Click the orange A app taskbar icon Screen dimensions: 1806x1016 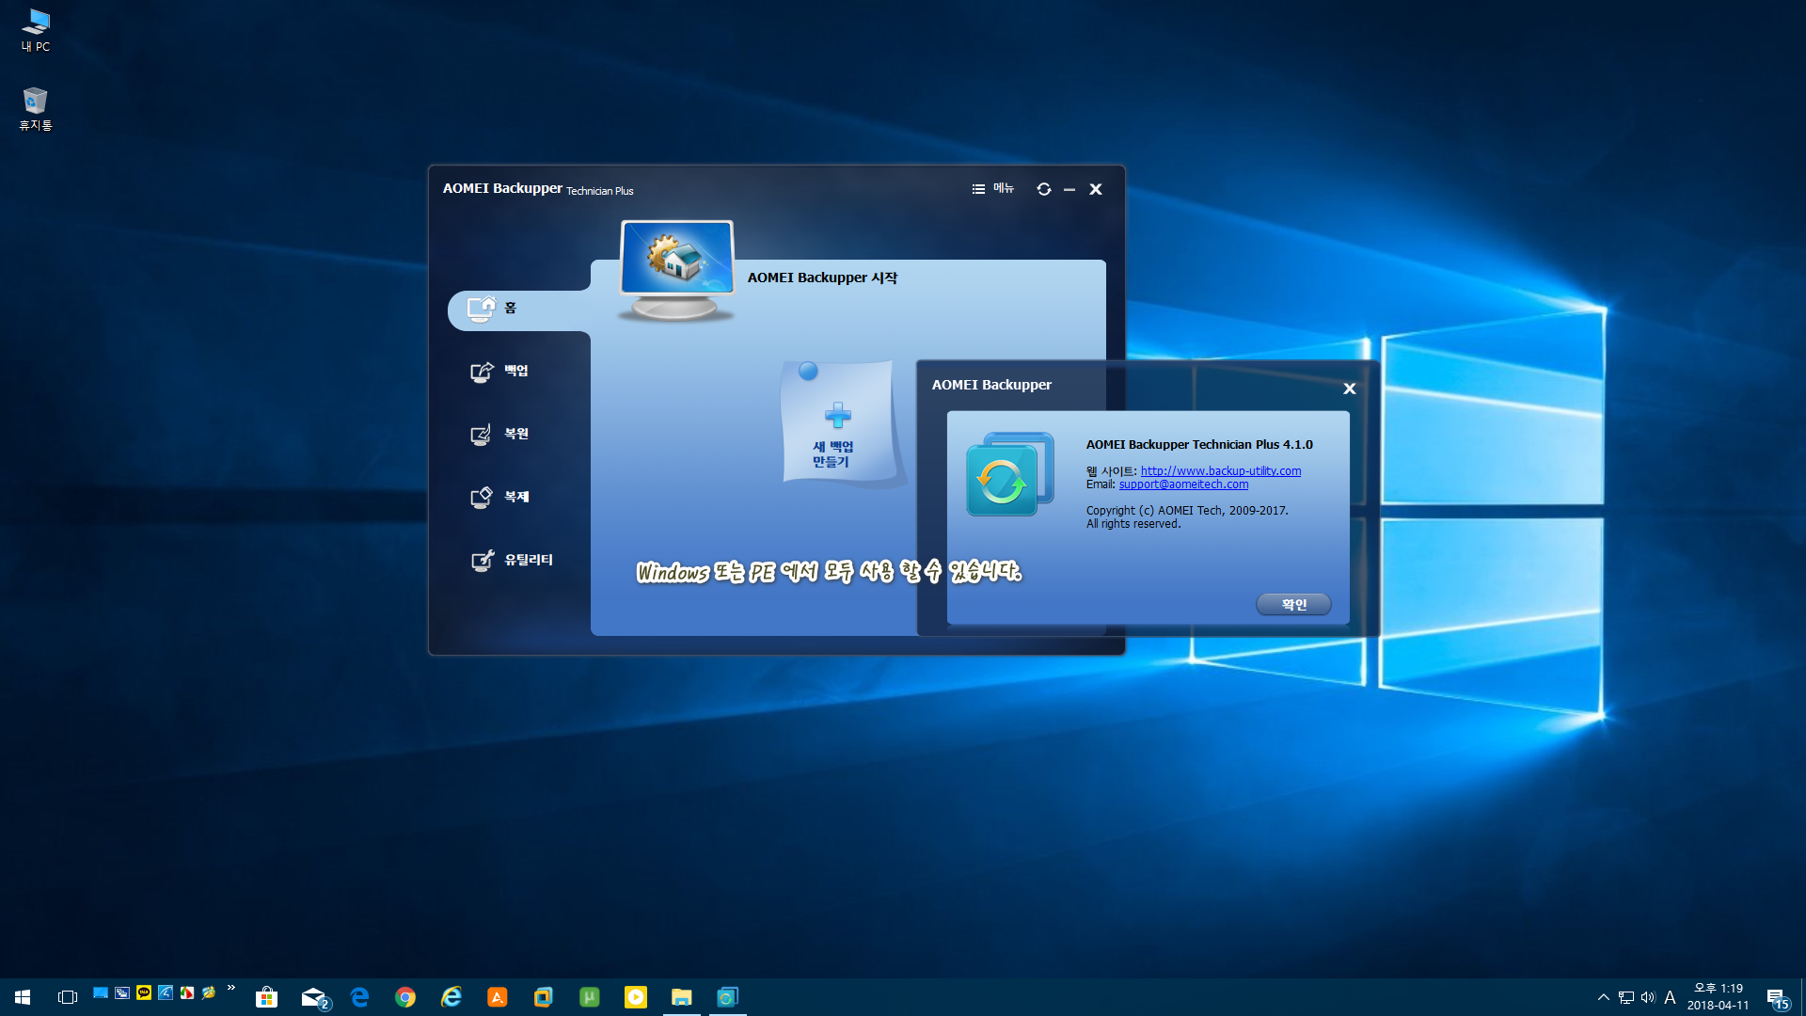click(498, 997)
